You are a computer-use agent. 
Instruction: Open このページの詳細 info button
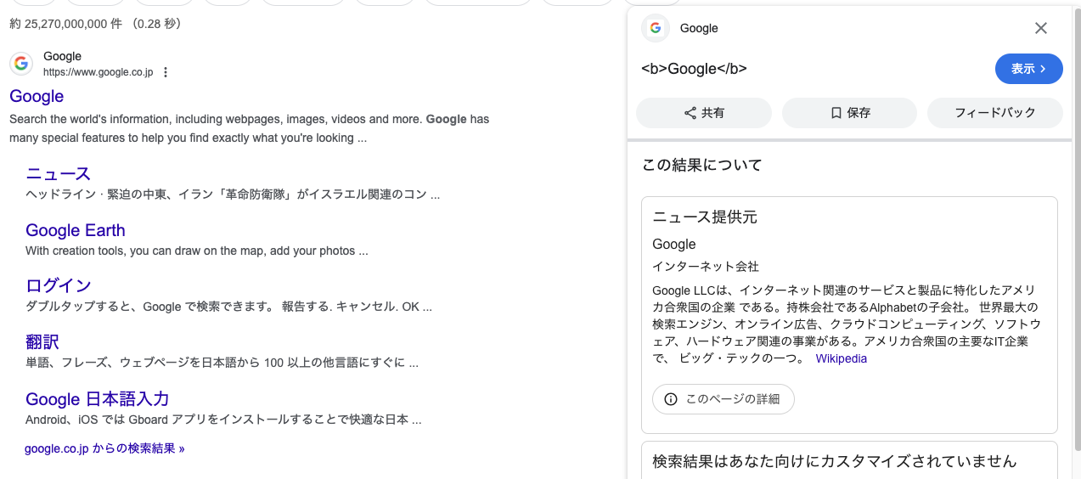[723, 399]
